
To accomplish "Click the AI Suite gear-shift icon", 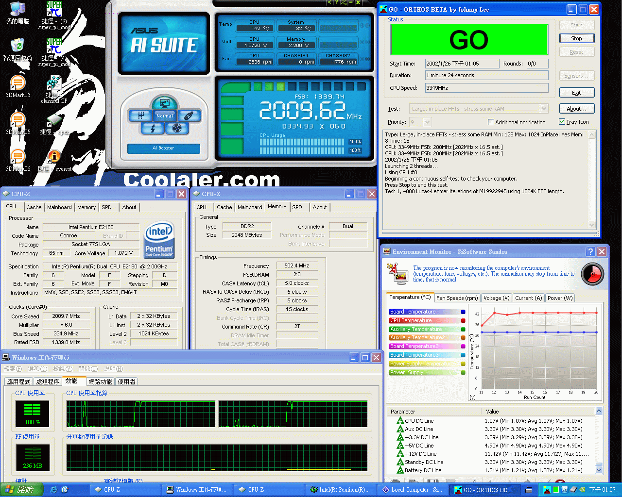I will pyautogui.click(x=141, y=116).
